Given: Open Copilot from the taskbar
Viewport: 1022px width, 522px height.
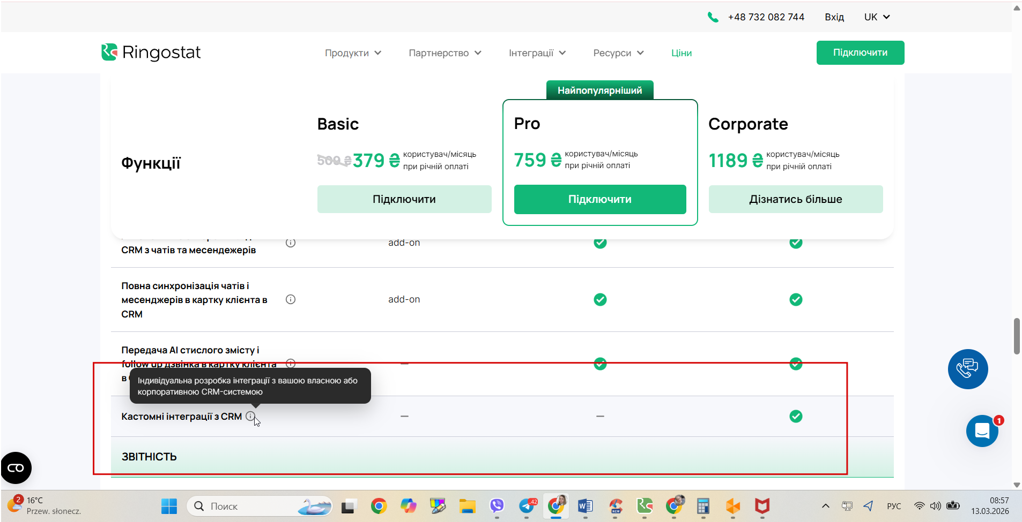Looking at the screenshot, I should pyautogui.click(x=408, y=506).
